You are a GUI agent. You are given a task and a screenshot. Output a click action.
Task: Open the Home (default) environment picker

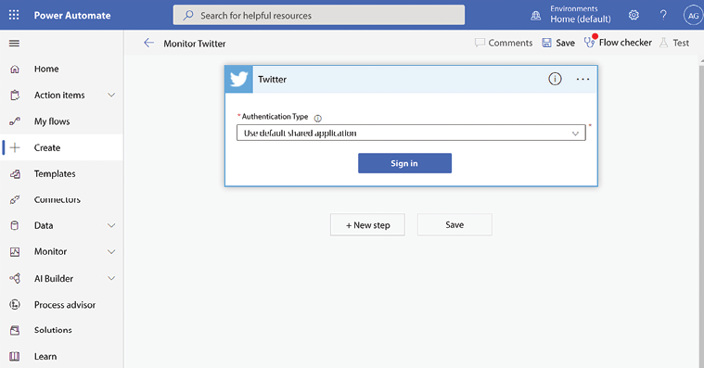click(581, 19)
